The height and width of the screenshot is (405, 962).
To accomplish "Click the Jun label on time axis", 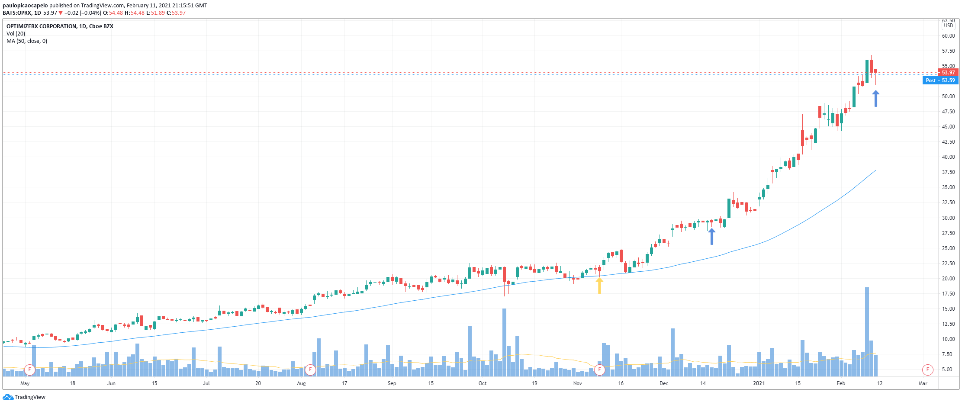I will tap(111, 383).
